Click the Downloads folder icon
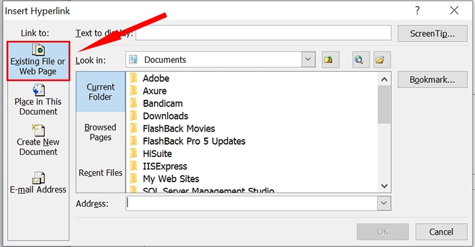The width and height of the screenshot is (475, 247). pos(133,116)
